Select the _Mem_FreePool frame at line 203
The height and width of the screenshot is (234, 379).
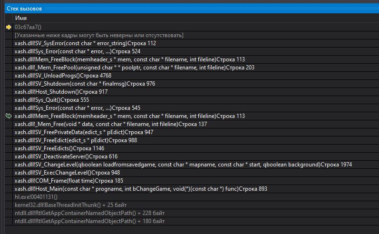[x=134, y=68]
